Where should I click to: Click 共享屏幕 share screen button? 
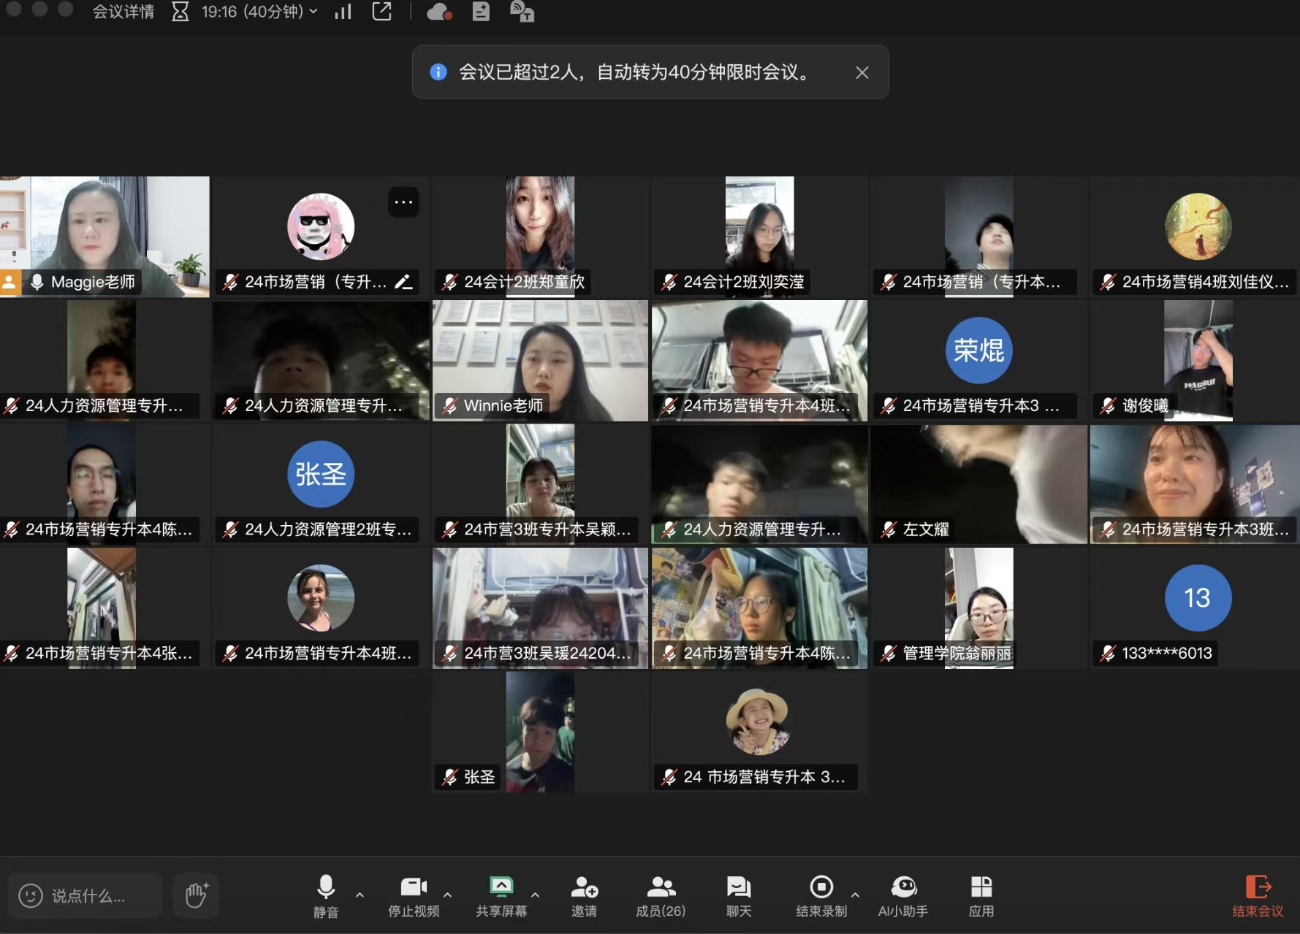pos(501,896)
